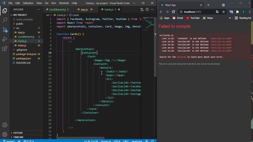
Task: Change the CRLF end of line setting
Action: click(126, 141)
